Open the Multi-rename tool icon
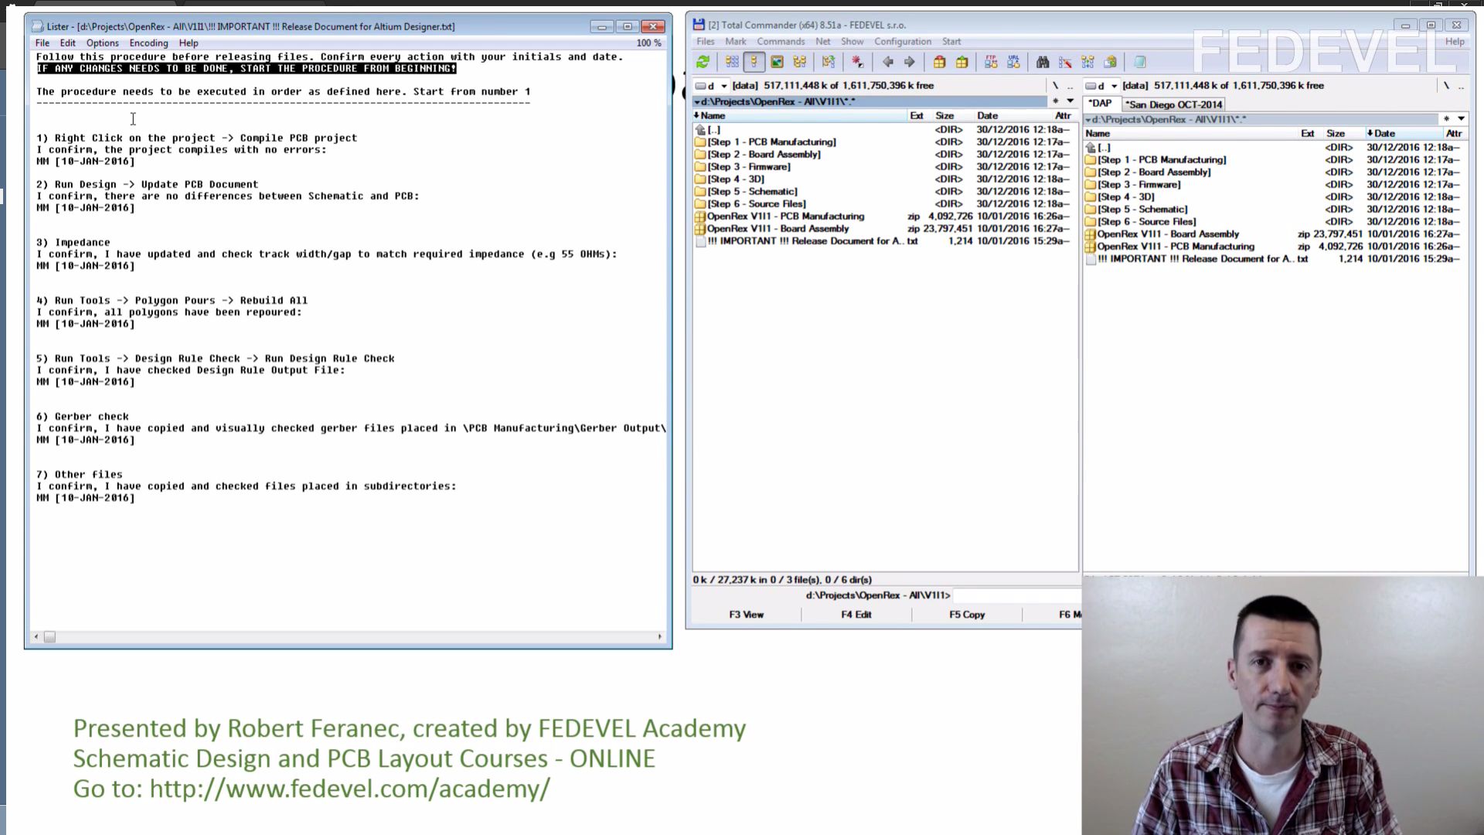Screen dimensions: 1484x835 [x=1065, y=62]
